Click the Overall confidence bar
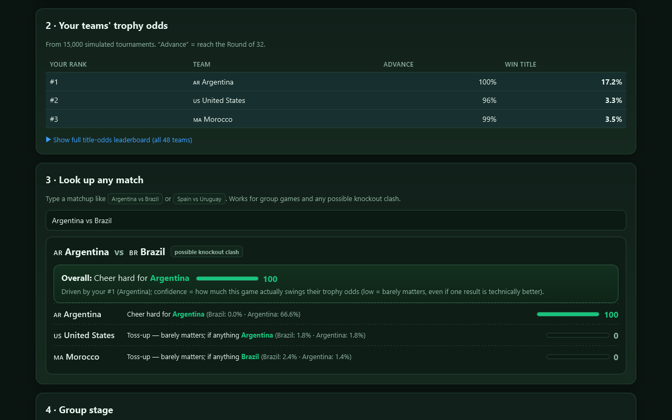Image resolution: width=672 pixels, height=420 pixels. coord(227,279)
